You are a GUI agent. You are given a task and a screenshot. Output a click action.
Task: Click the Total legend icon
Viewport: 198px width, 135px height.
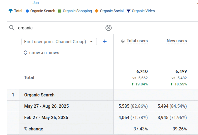11,11
